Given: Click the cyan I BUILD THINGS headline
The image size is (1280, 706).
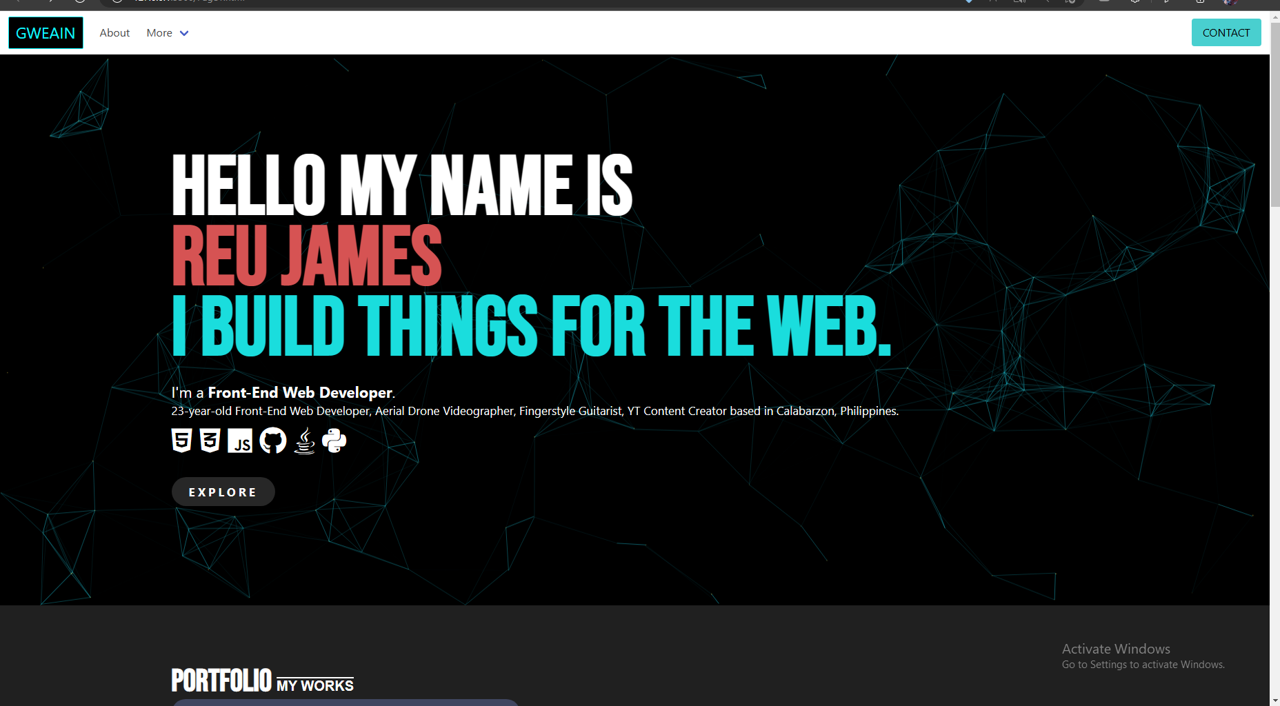Looking at the screenshot, I should [x=531, y=326].
